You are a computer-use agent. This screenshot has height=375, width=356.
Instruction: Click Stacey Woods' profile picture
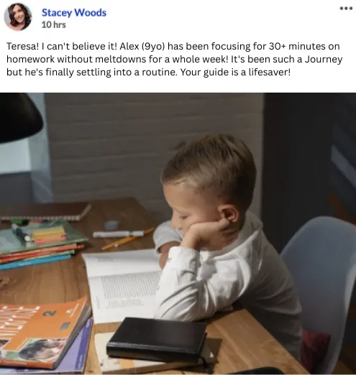[18, 17]
